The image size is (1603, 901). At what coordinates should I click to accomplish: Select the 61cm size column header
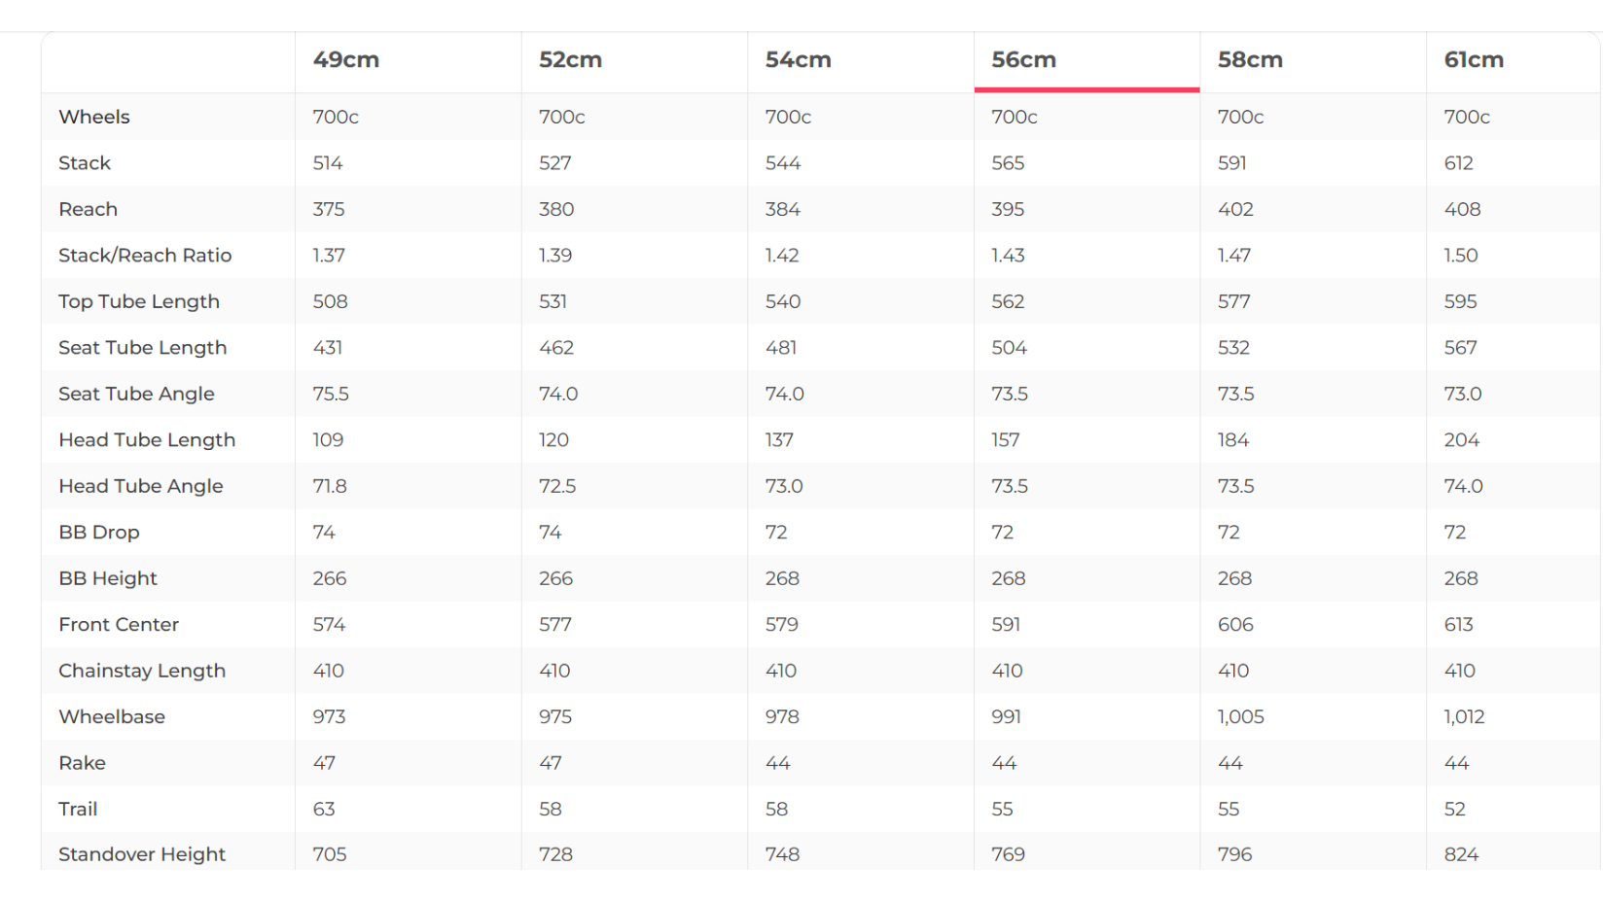pos(1475,60)
